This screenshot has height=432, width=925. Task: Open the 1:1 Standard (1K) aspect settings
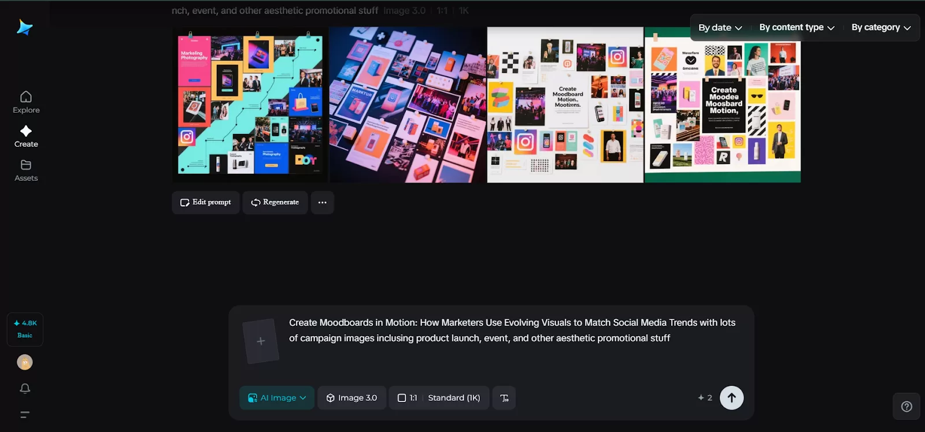coord(439,398)
